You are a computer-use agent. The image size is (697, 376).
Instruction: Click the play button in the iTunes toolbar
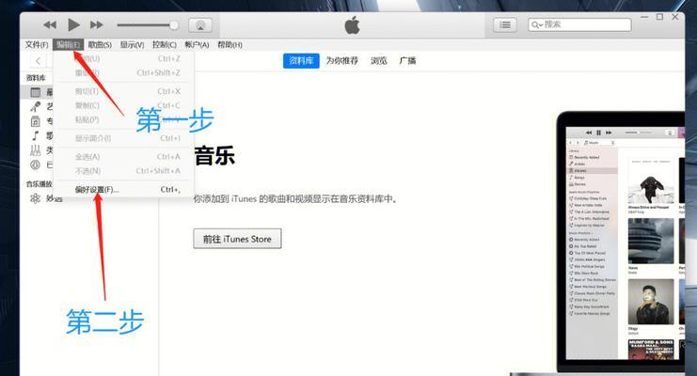click(x=73, y=24)
